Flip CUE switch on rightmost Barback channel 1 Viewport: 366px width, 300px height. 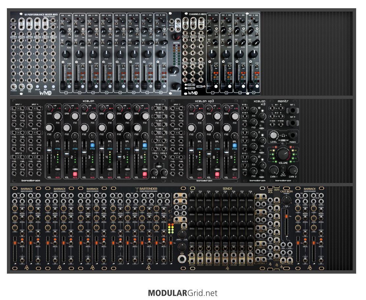[x=305, y=259]
